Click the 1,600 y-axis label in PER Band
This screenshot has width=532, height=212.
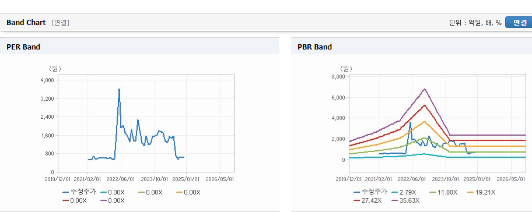(x=47, y=136)
